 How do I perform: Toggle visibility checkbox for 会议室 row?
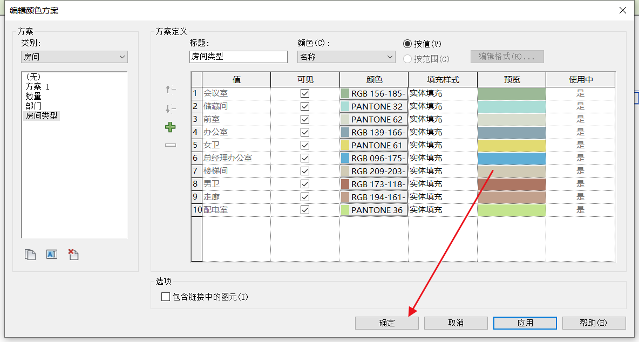click(x=305, y=93)
